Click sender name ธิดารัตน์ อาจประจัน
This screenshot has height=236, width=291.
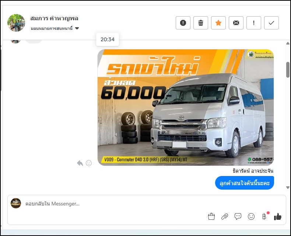(x=253, y=171)
